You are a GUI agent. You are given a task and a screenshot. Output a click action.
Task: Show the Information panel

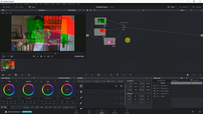[x=200, y=75]
